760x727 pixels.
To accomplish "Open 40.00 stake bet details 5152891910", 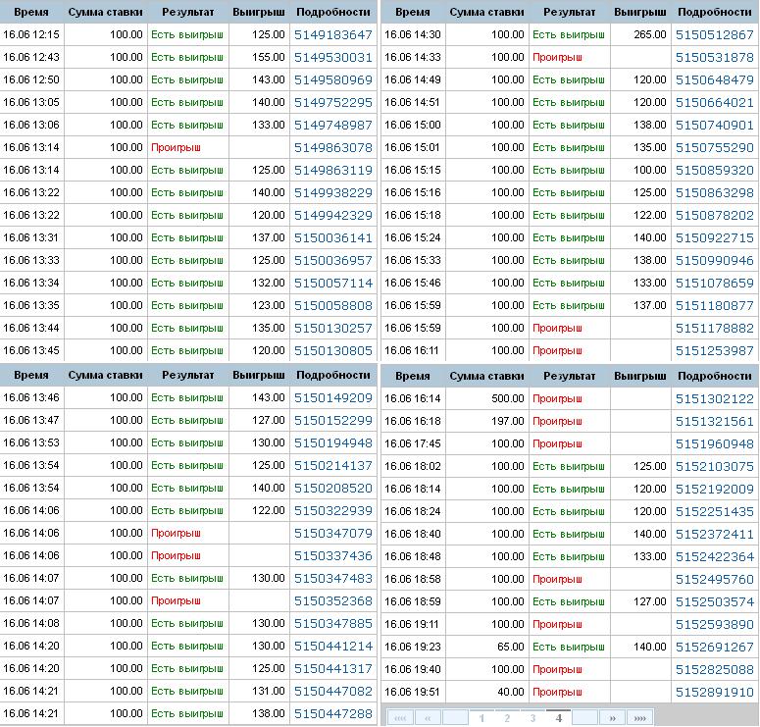I will 715,692.
